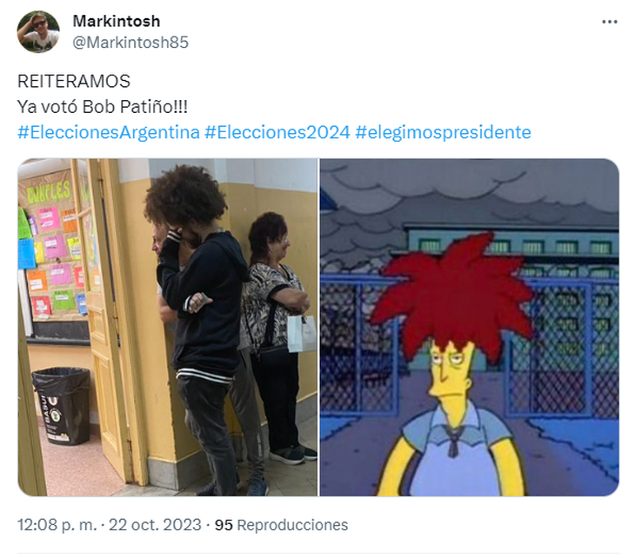Open the three-dot more options menu
The height and width of the screenshot is (558, 635).
tap(609, 22)
